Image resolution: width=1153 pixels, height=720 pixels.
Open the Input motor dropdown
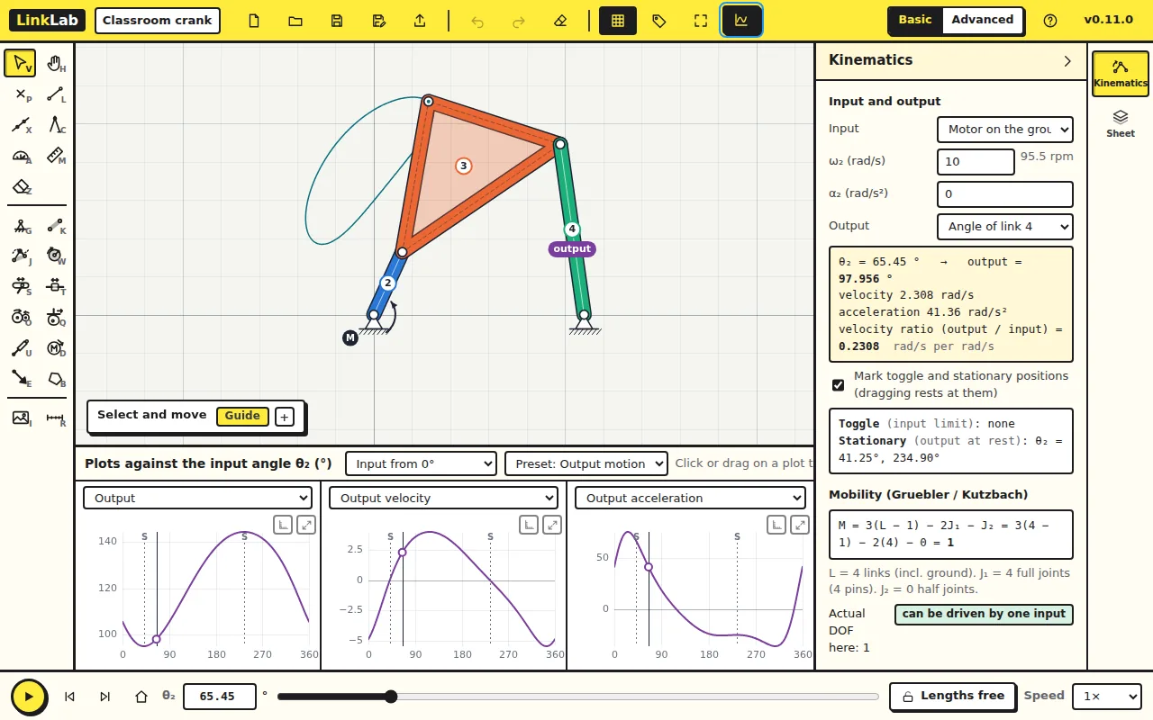coord(1005,130)
